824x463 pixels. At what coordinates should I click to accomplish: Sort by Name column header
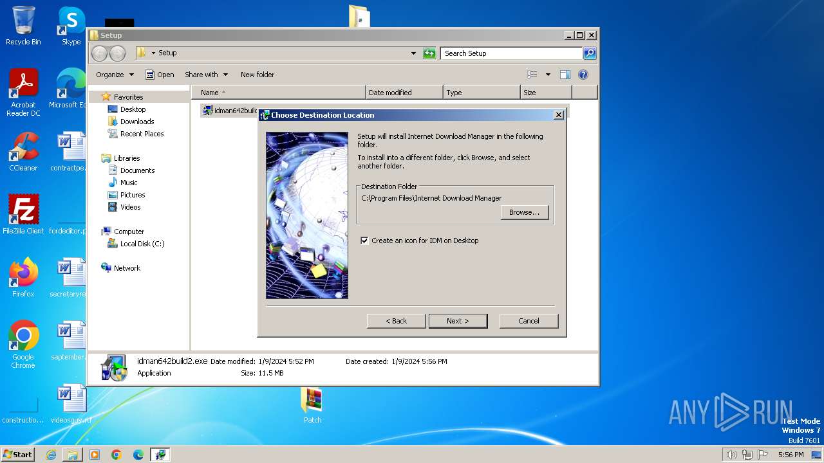279,93
